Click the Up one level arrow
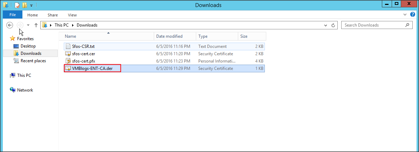The width and height of the screenshot is (419, 152). (x=36, y=25)
